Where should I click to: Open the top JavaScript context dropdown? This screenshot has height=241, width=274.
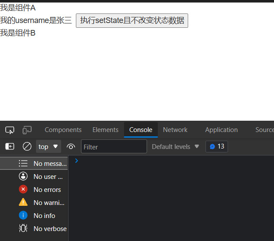click(48, 147)
